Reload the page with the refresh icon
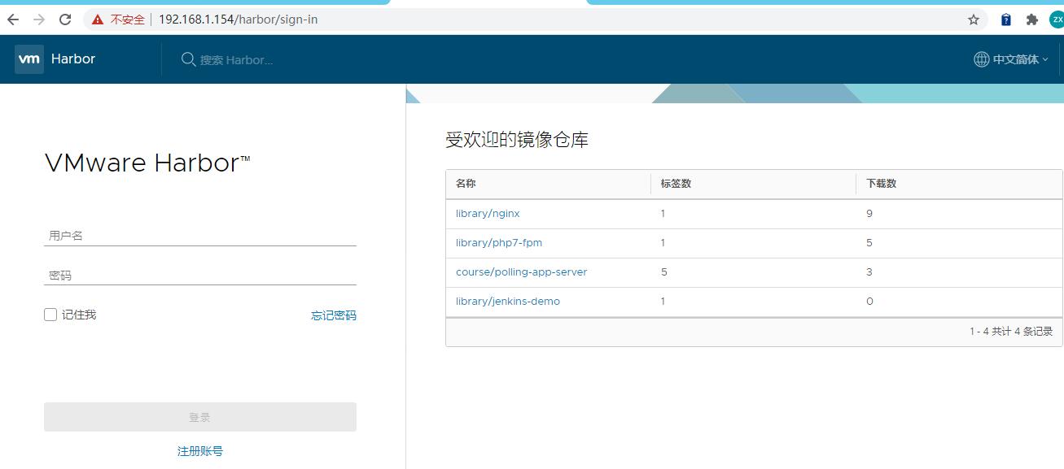The image size is (1064, 469). [x=65, y=20]
